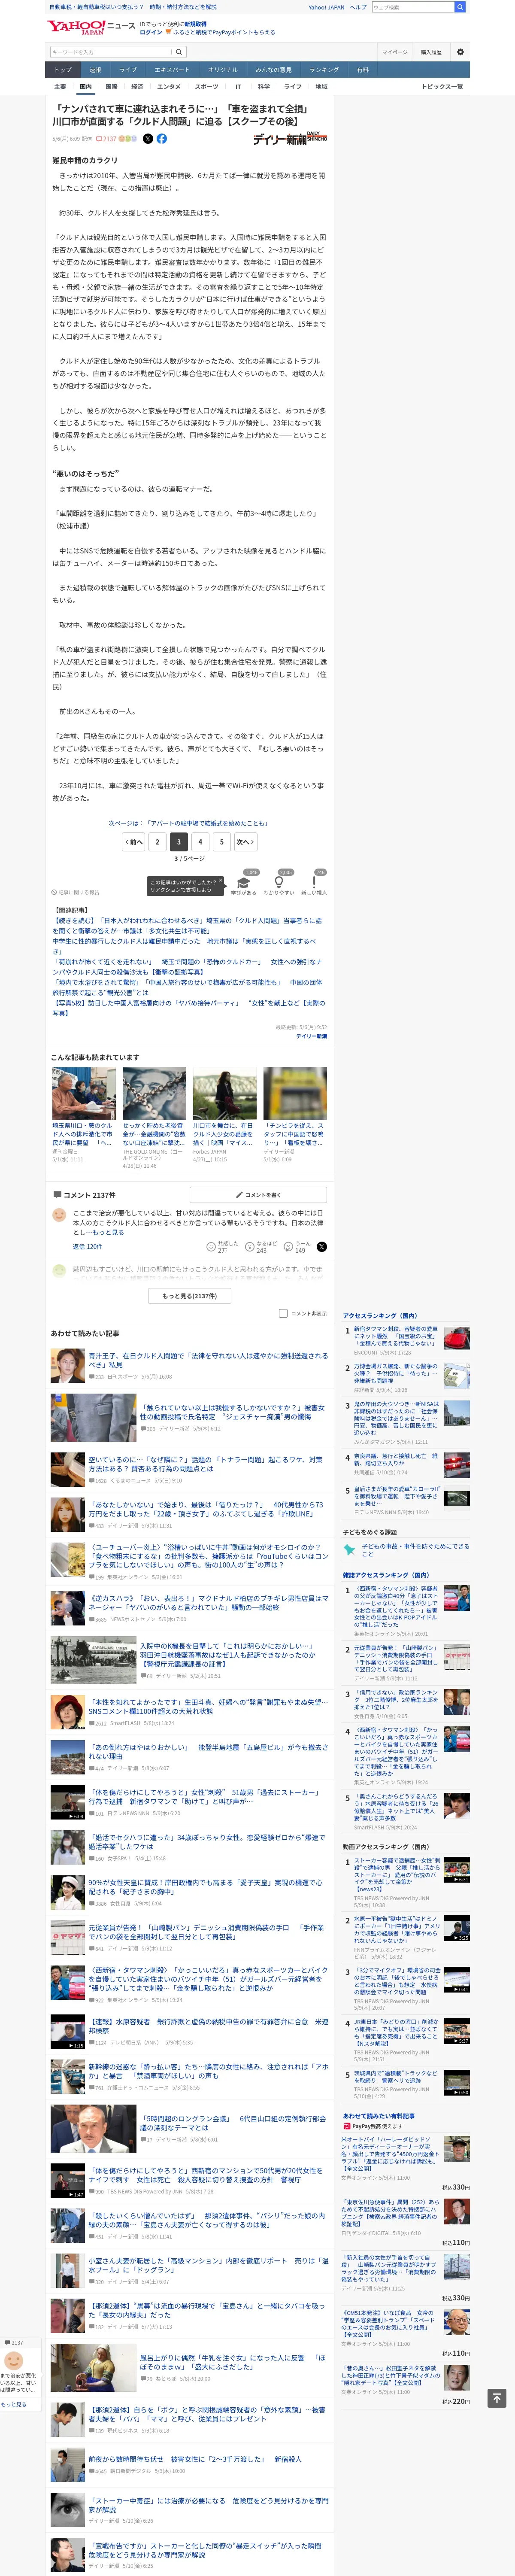Click the keyword search magnifier icon
The height and width of the screenshot is (2576, 515).
click(179, 52)
